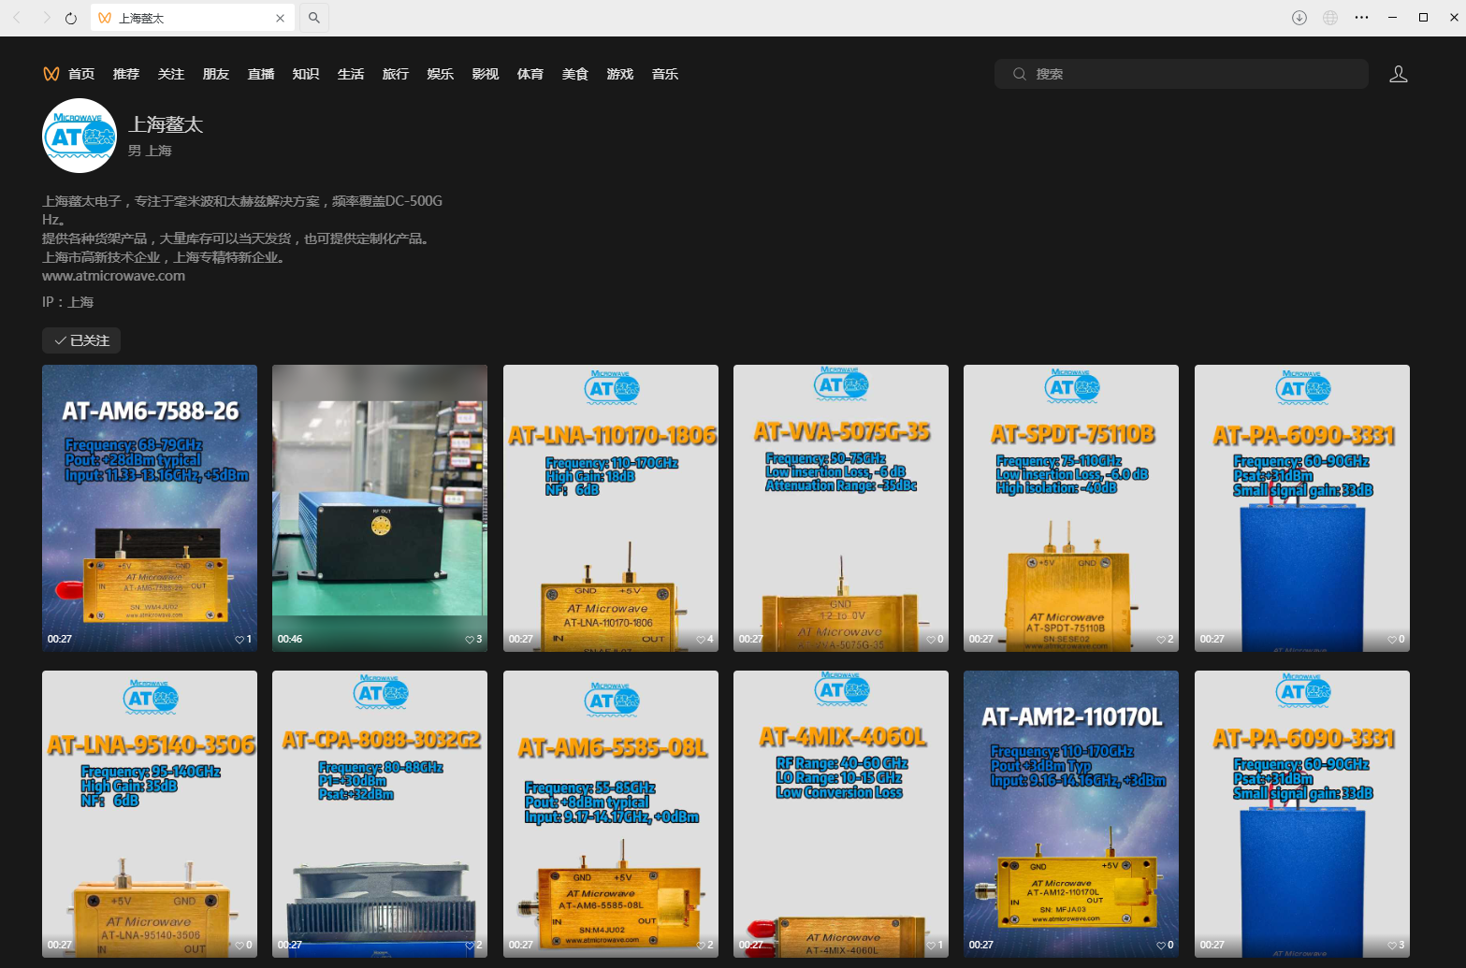Play the AT-4MIX-4060L video

tap(841, 814)
